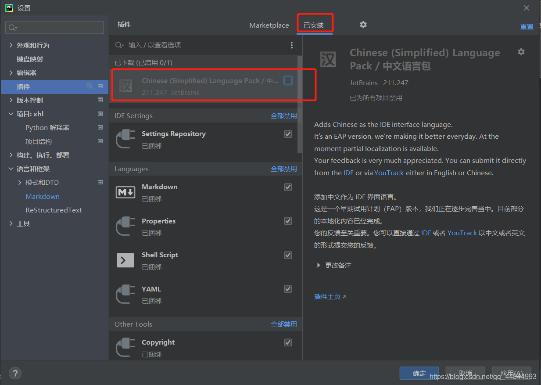541x385 pixels.
Task: Open gear menu for Chinese Language Pack details
Action: tap(521, 52)
